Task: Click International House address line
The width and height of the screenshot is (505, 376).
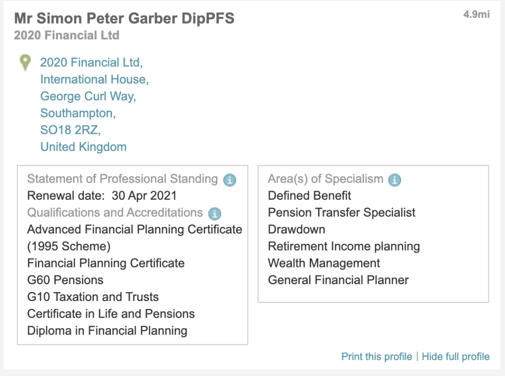Action: pos(94,79)
